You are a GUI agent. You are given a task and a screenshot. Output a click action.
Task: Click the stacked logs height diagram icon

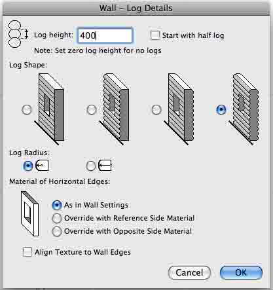point(18,34)
